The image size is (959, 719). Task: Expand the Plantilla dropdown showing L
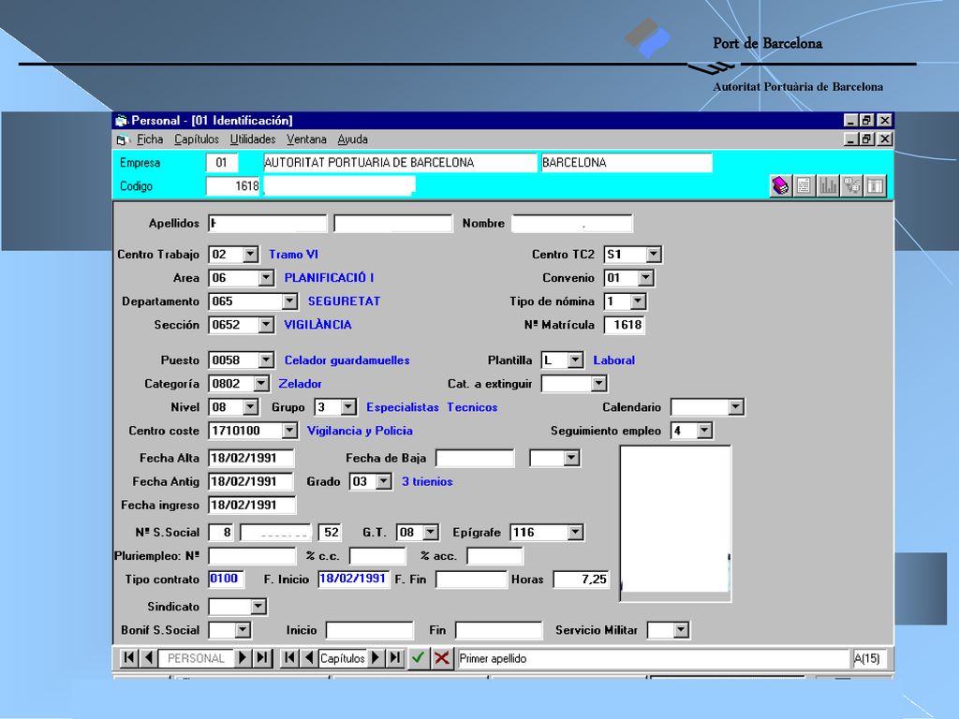click(x=575, y=360)
